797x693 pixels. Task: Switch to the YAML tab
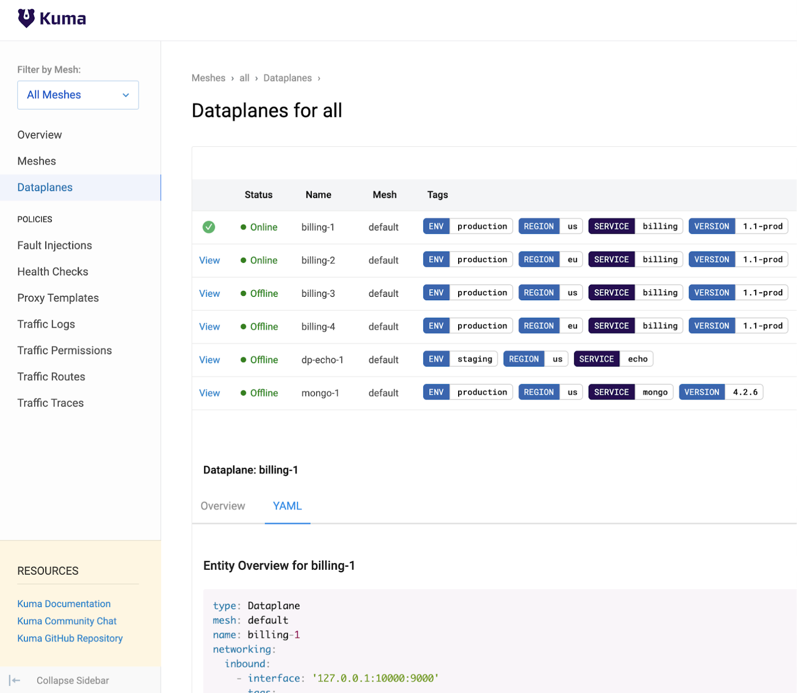(287, 506)
